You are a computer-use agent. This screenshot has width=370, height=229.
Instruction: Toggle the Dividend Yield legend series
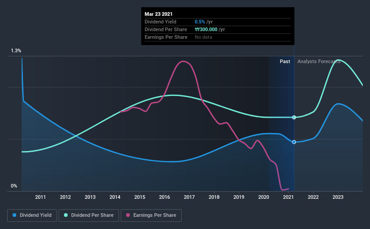pos(32,215)
